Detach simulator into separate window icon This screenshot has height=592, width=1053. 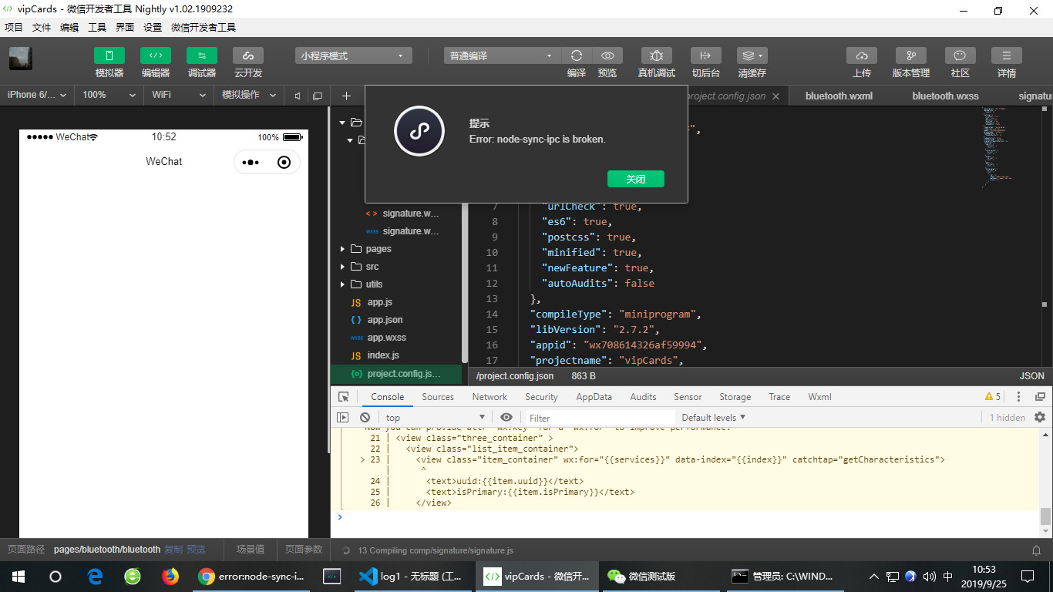pyautogui.click(x=317, y=96)
